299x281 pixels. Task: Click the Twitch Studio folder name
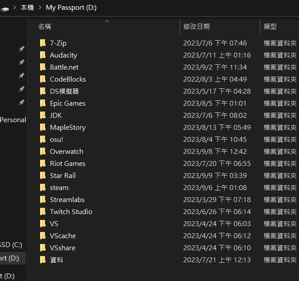pyautogui.click(x=71, y=211)
